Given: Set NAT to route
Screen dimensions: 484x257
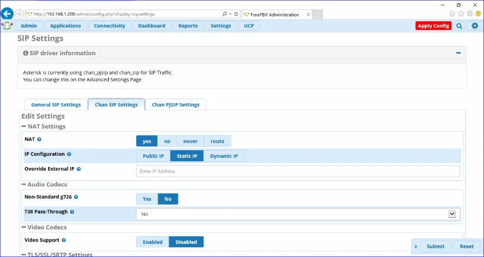Looking at the screenshot, I should 217,141.
